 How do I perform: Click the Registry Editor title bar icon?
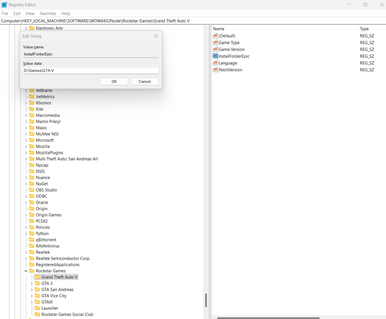5,5
